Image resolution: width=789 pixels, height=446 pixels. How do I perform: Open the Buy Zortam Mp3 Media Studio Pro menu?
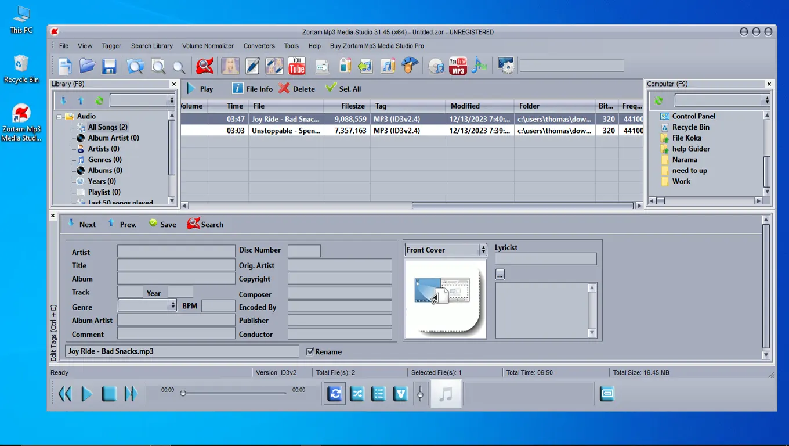click(x=377, y=46)
